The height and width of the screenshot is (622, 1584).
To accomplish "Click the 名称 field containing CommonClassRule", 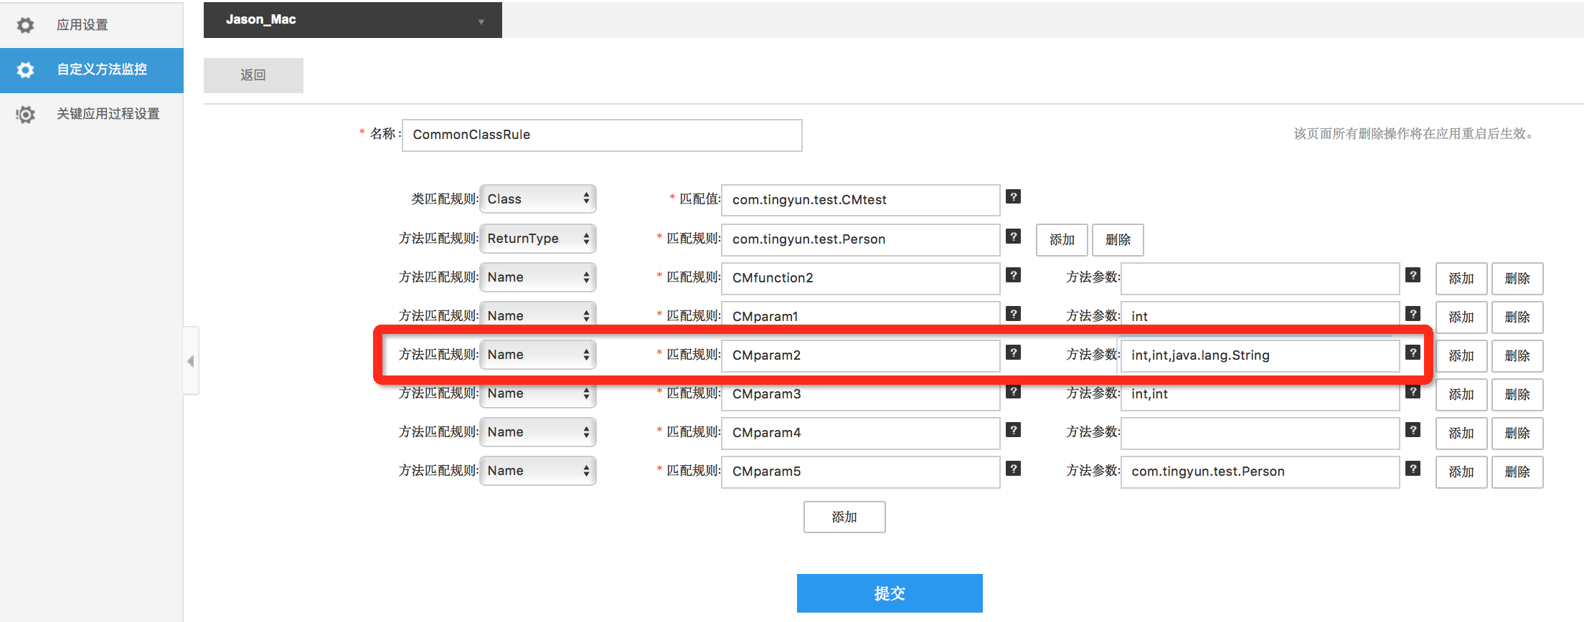I will pos(602,135).
